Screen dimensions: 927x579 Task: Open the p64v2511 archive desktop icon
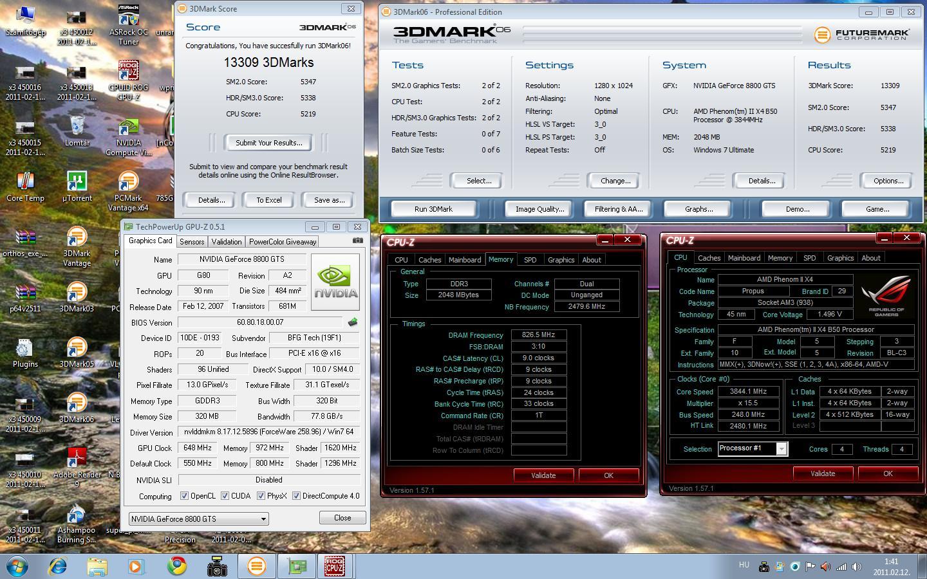pos(25,297)
